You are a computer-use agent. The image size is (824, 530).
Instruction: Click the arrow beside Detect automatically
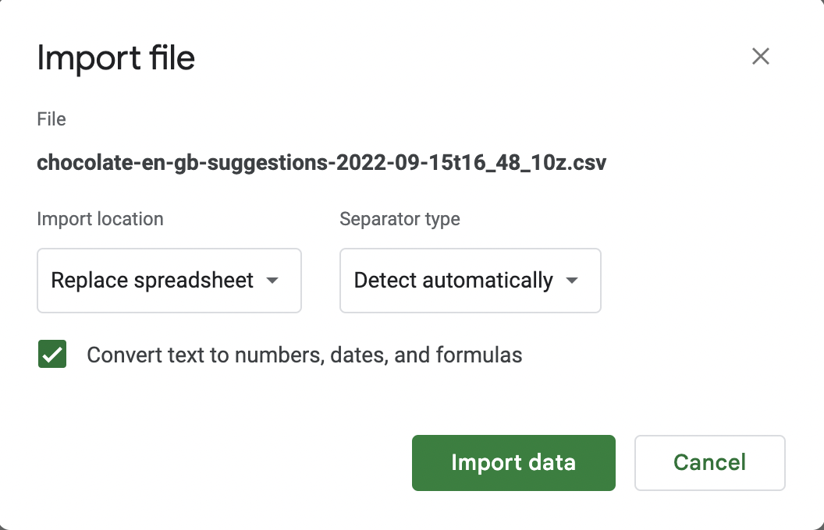tap(572, 281)
